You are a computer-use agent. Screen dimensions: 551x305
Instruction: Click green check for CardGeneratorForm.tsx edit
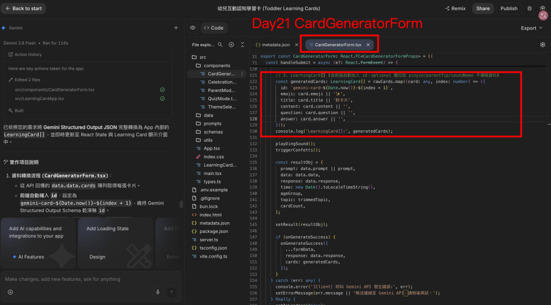click(163, 90)
